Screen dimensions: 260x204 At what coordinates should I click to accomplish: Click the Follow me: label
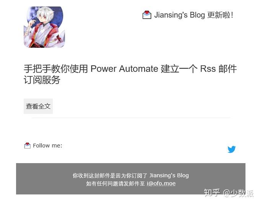pyautogui.click(x=47, y=146)
